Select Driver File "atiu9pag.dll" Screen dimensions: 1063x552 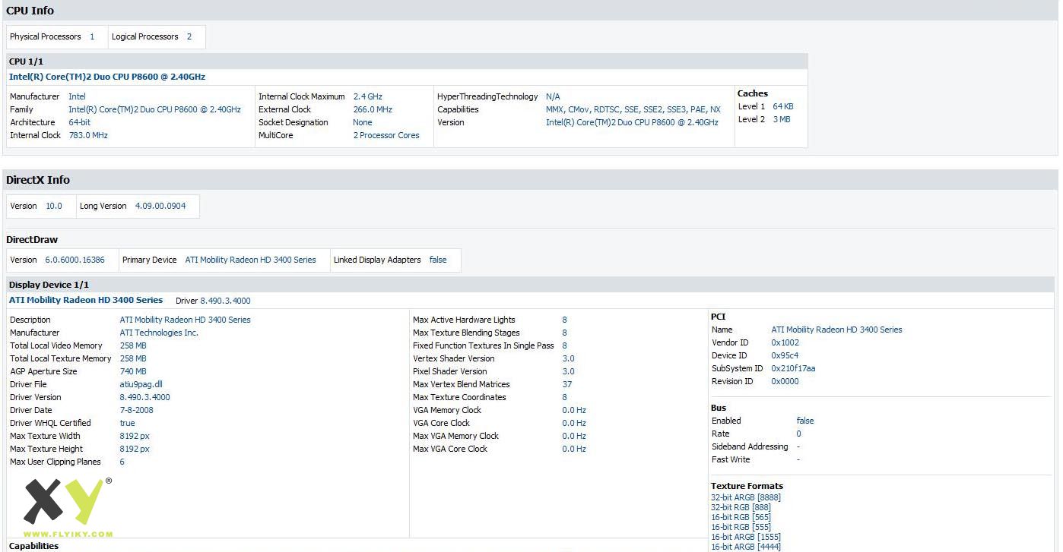[141, 384]
